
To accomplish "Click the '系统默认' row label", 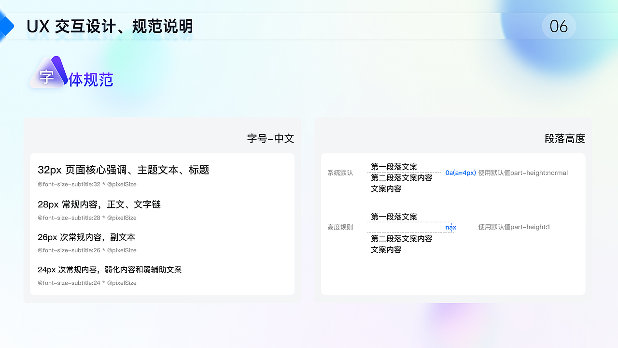I will (x=340, y=173).
